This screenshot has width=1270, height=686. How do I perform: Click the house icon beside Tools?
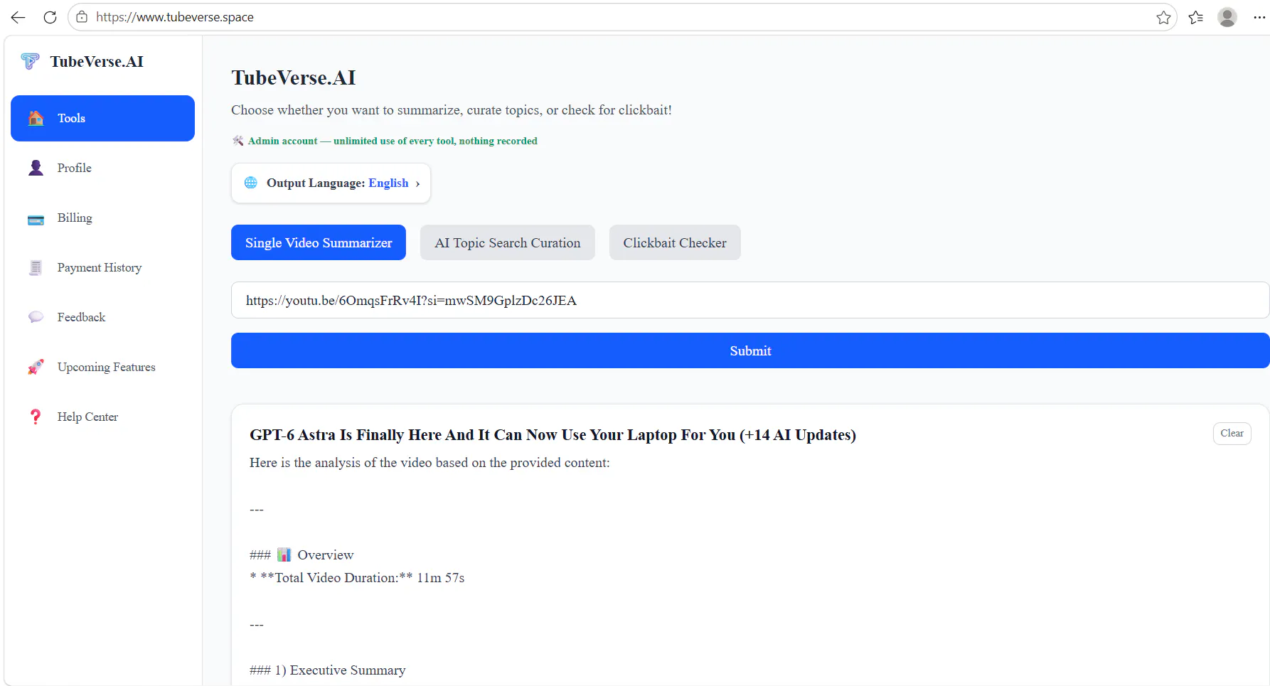click(36, 118)
